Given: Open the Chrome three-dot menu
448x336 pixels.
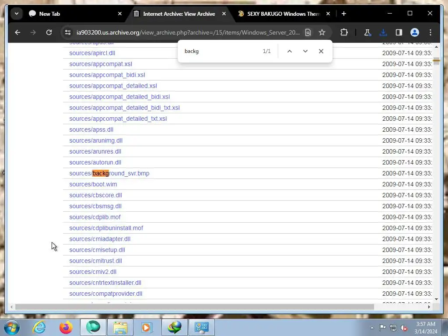Looking at the screenshot, I should click(430, 32).
